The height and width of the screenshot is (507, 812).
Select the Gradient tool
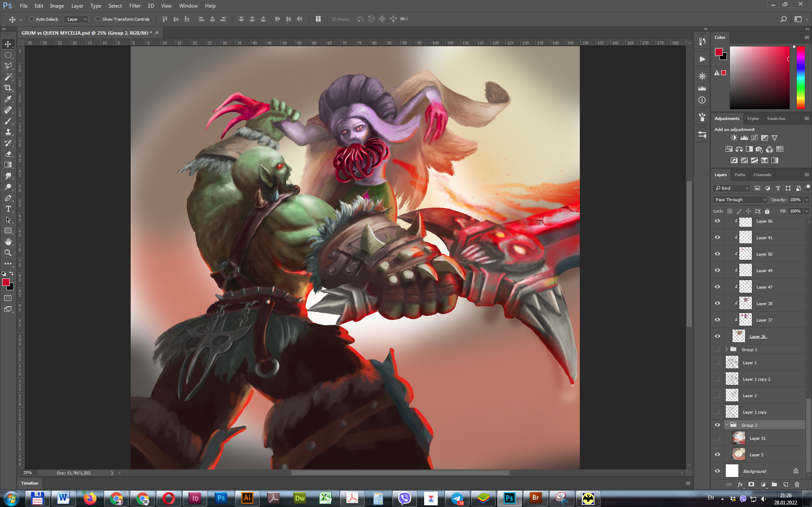(x=8, y=165)
